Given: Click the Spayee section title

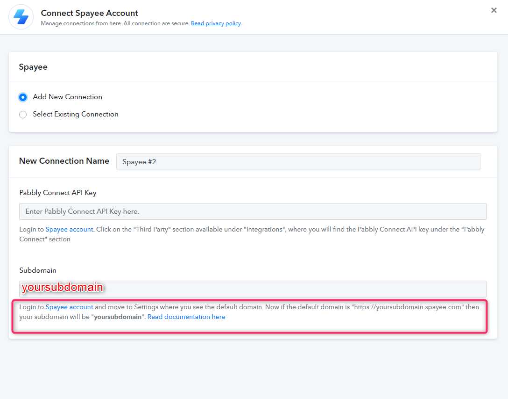Looking at the screenshot, I should [33, 67].
